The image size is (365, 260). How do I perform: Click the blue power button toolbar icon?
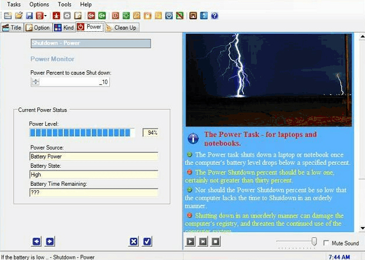point(169,16)
